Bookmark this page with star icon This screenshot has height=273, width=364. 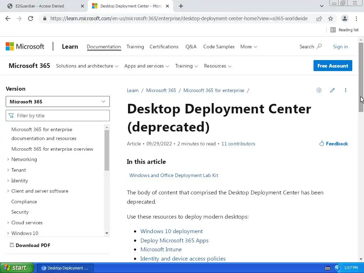point(331,18)
